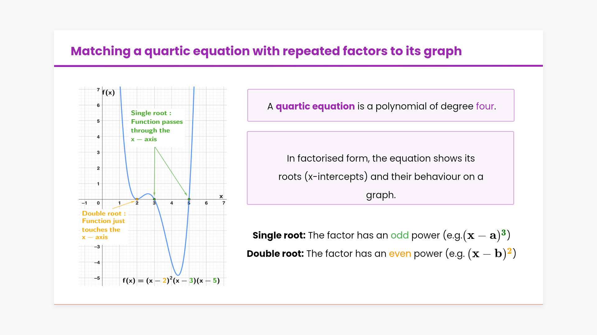Click the green 'Single root' graph annotation
The width and height of the screenshot is (597, 335).
(156, 126)
